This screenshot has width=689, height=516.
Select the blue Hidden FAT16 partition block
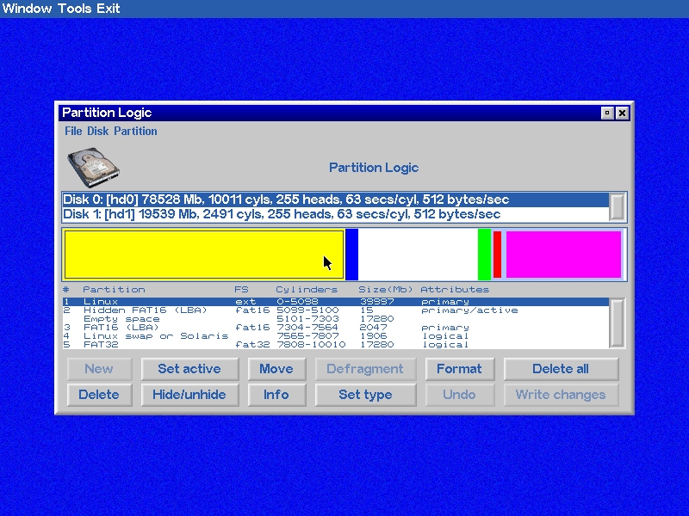[x=352, y=255]
